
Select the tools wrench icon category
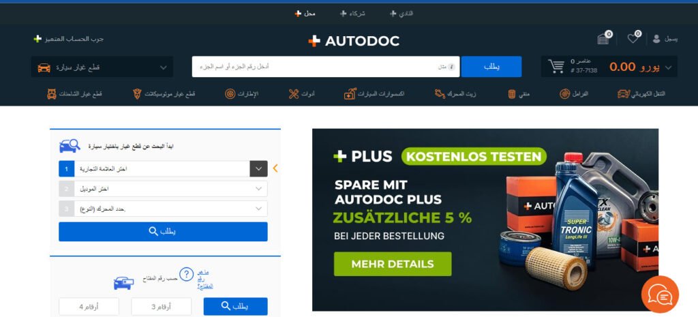click(294, 94)
